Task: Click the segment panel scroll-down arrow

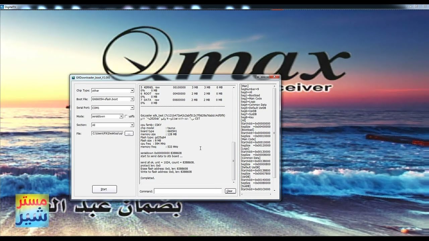Action: (x=274, y=190)
